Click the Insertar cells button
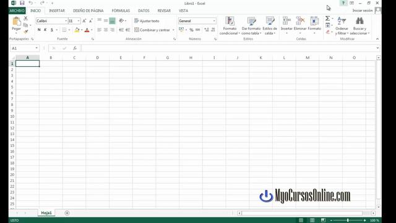 tap(286, 26)
